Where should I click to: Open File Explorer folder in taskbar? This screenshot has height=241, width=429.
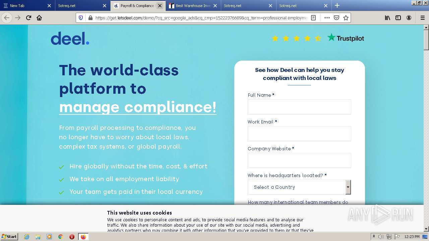click(38, 237)
